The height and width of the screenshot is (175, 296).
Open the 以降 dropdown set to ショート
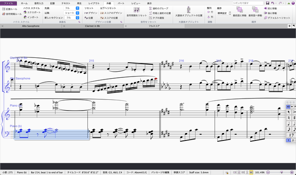click(x=72, y=13)
